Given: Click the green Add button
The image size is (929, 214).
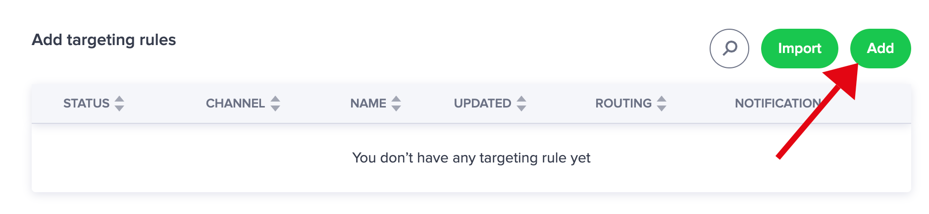Looking at the screenshot, I should pyautogui.click(x=880, y=49).
